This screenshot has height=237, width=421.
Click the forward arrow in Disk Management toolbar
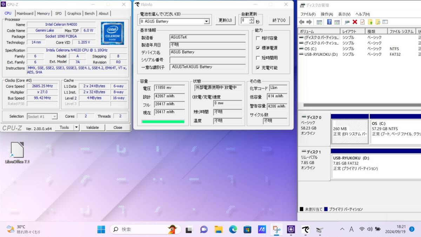tap(309, 22)
